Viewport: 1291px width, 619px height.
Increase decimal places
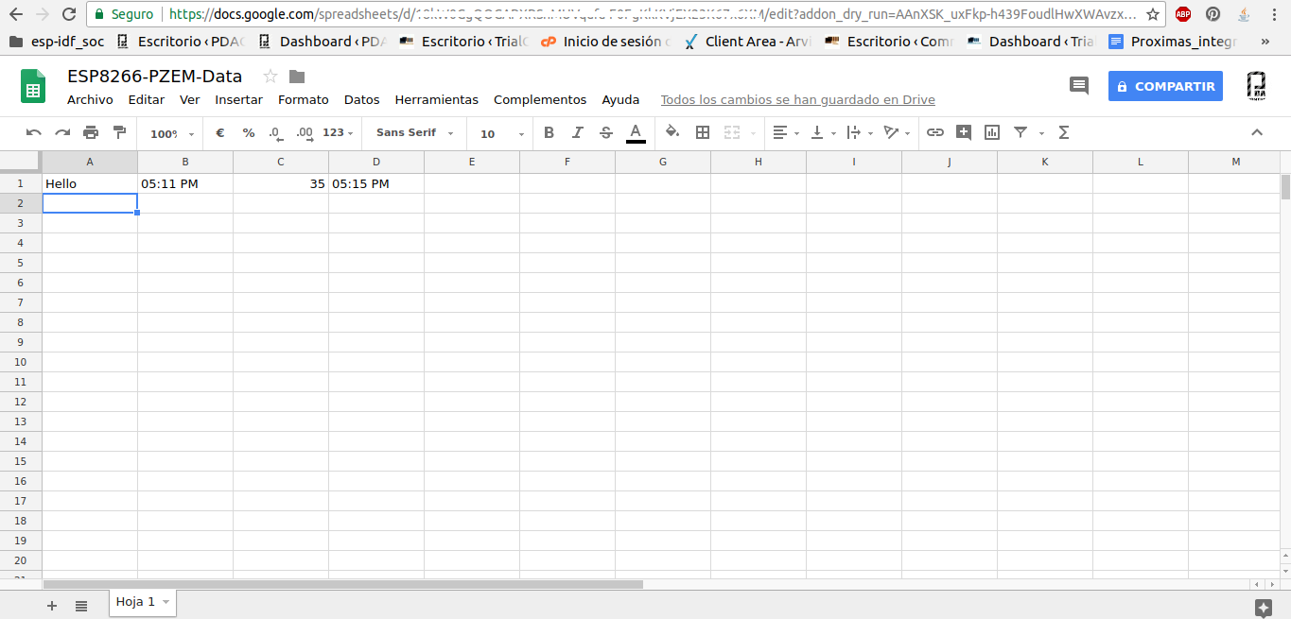pyautogui.click(x=305, y=132)
